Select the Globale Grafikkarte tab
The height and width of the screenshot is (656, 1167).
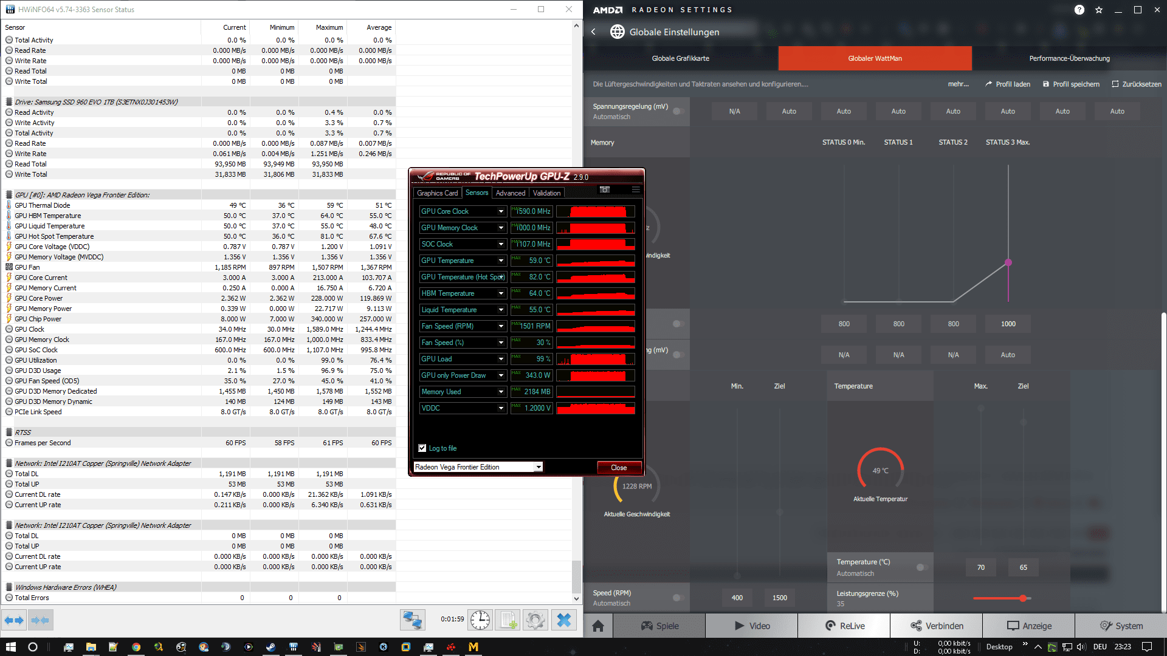click(681, 58)
